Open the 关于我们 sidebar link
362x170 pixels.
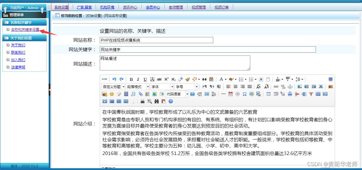[18, 45]
